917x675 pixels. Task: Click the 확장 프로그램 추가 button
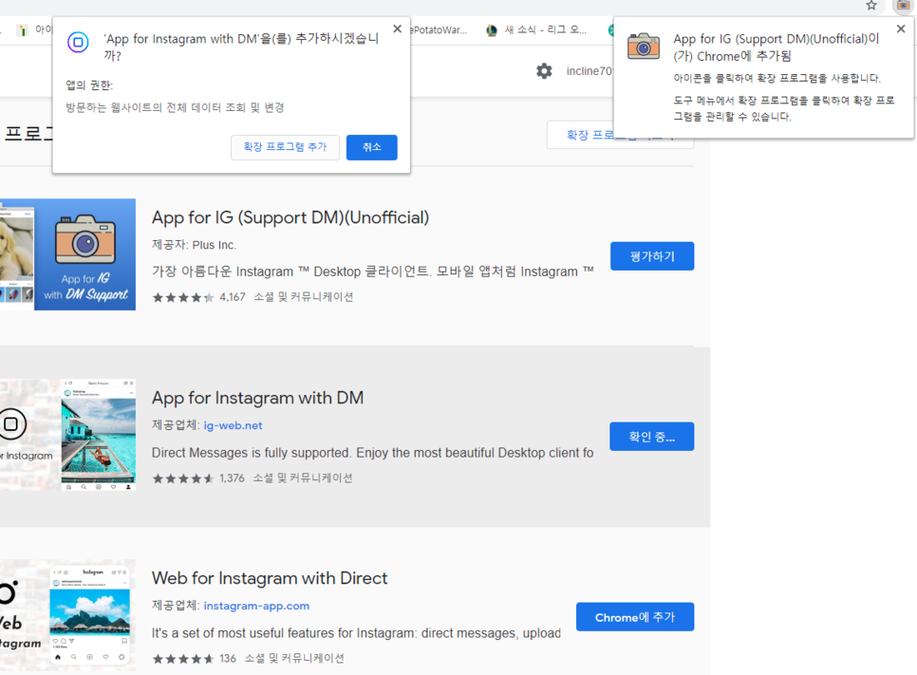(285, 147)
